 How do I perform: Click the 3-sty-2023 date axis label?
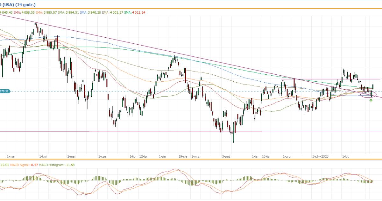click(320, 157)
